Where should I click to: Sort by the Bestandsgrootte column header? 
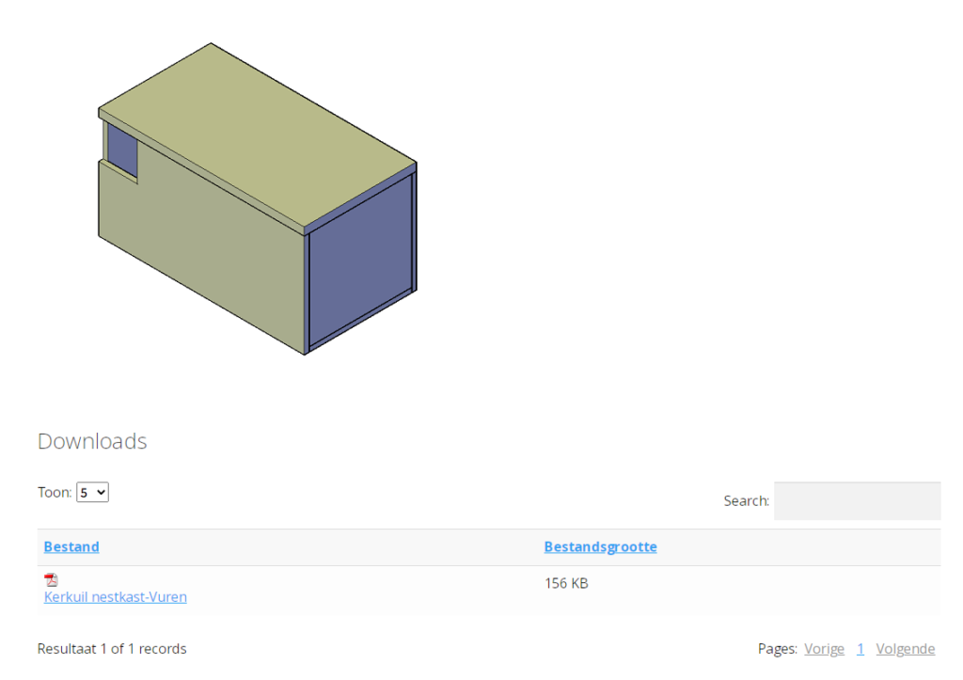click(600, 546)
